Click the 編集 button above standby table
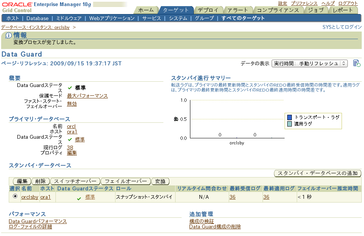The width and height of the screenshot is (364, 236). (x=22, y=181)
